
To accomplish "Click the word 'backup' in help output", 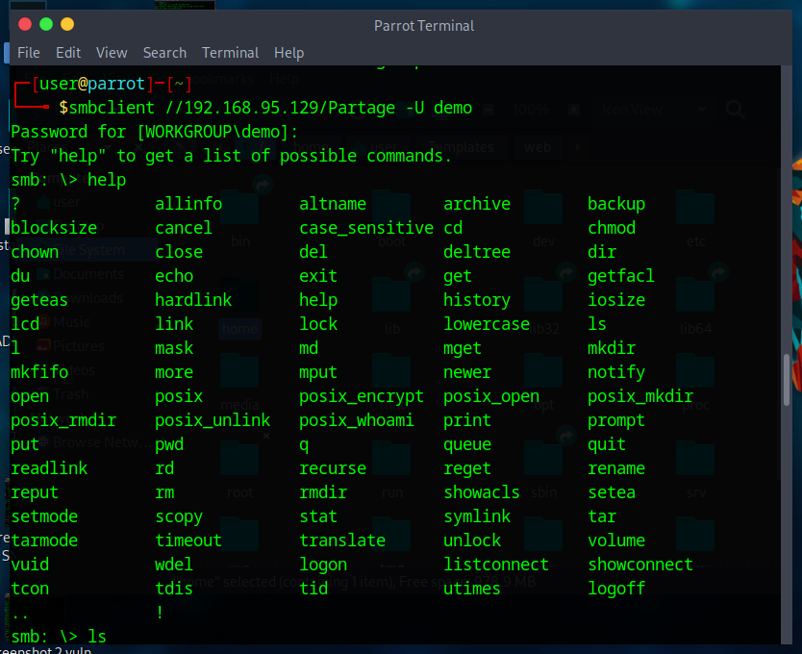I will click(x=616, y=204).
